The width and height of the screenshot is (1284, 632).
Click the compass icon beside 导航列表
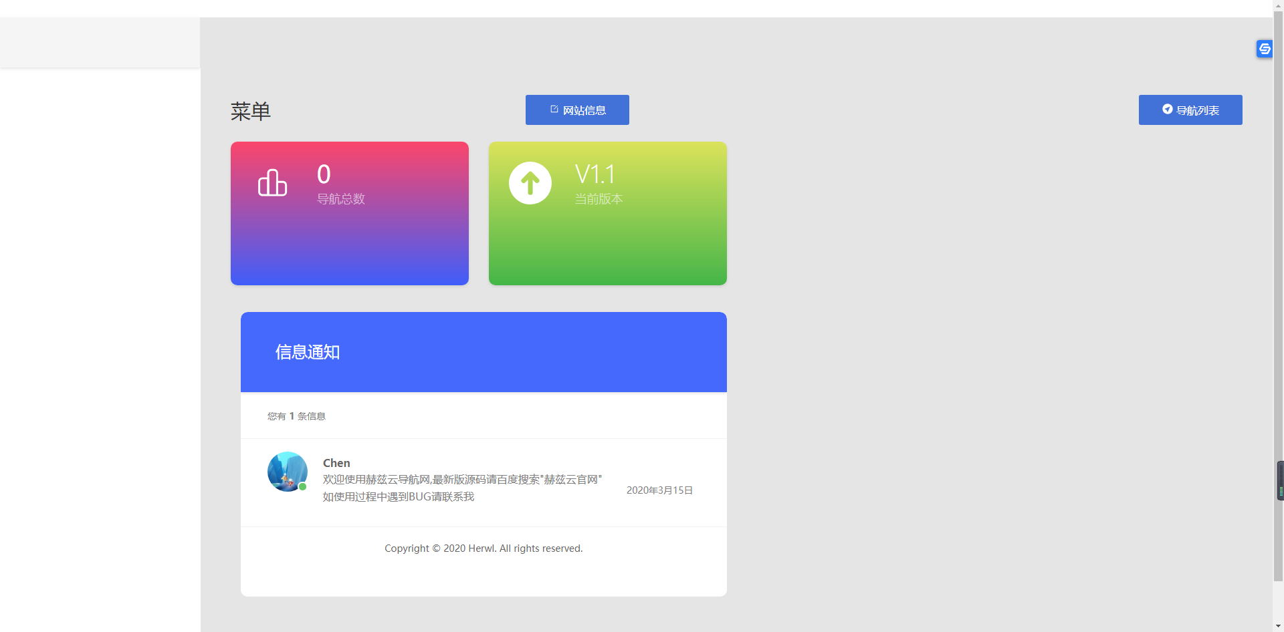1167,109
